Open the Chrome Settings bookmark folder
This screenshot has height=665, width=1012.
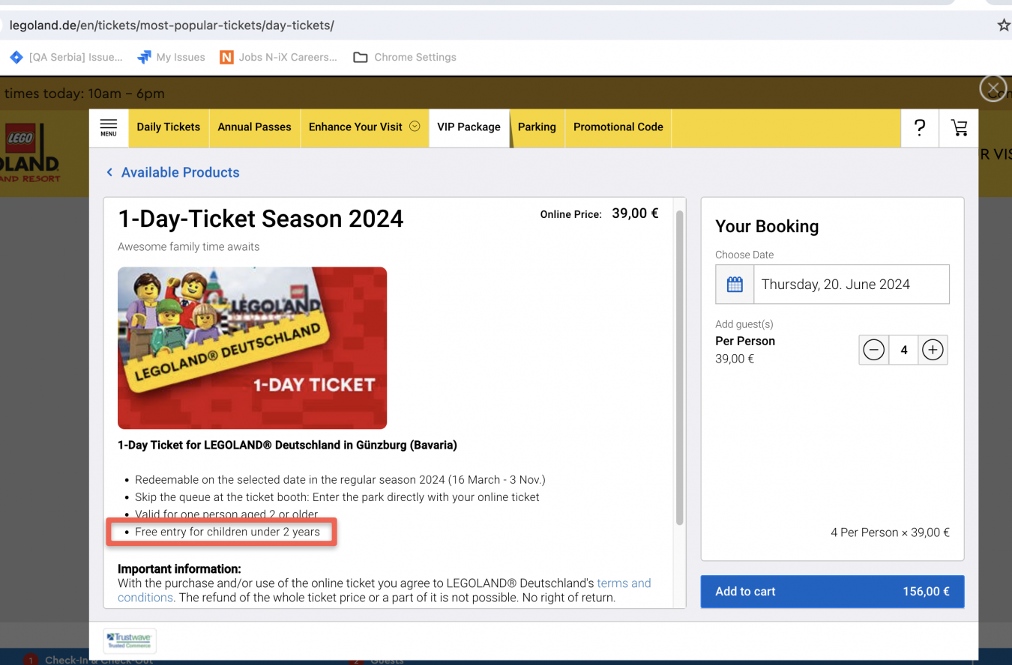(405, 58)
